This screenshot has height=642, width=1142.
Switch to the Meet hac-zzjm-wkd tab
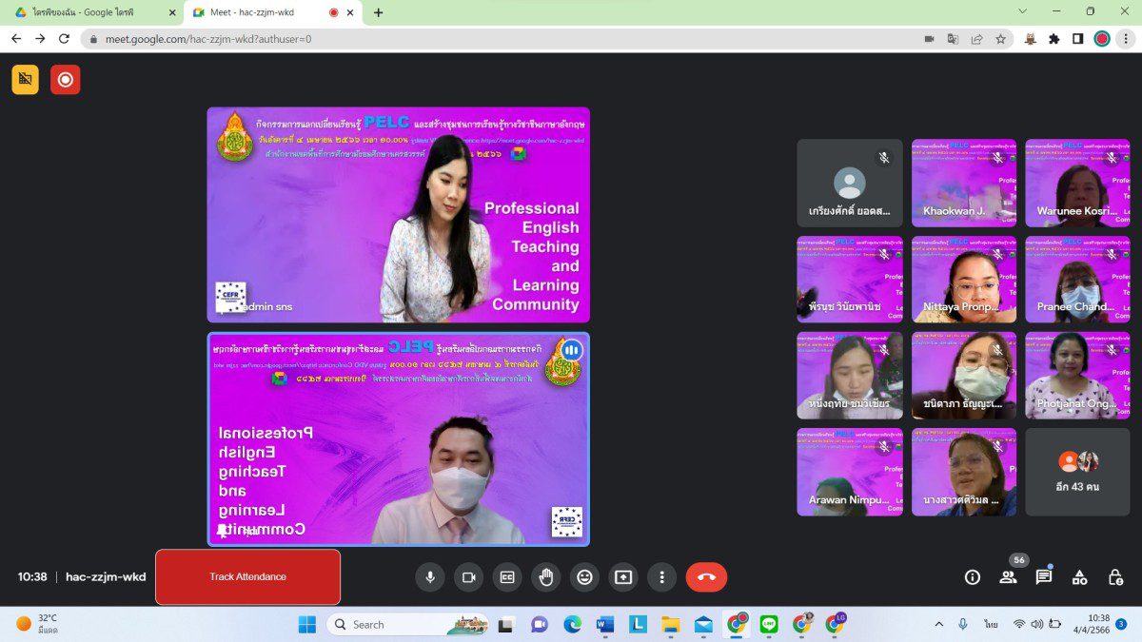pyautogui.click(x=271, y=12)
